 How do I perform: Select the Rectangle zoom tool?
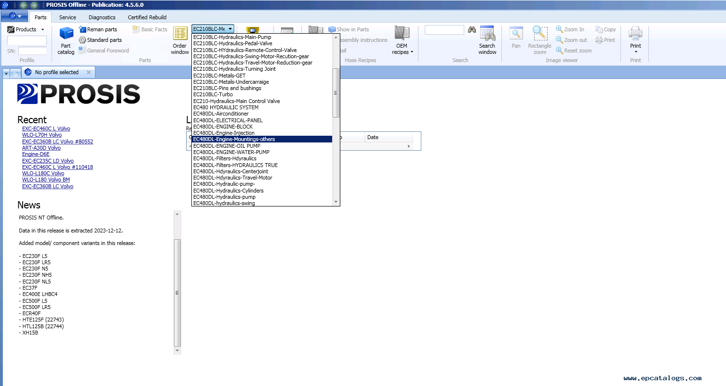click(x=539, y=40)
